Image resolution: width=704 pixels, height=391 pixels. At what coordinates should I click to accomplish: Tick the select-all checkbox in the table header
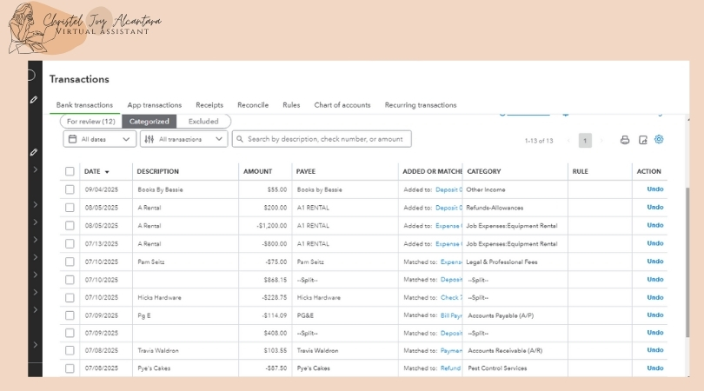coord(70,172)
